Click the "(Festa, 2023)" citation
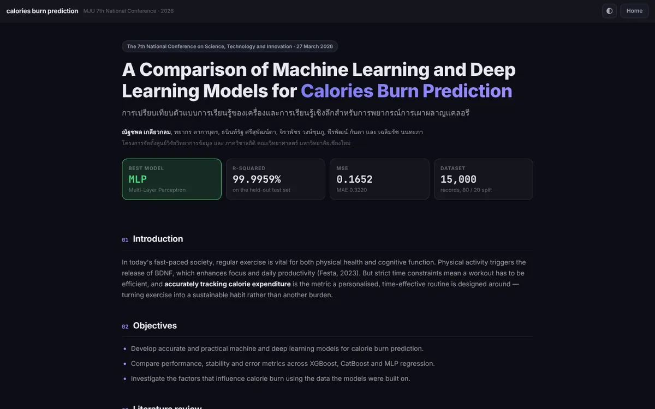The width and height of the screenshot is (655, 409). [x=337, y=273]
